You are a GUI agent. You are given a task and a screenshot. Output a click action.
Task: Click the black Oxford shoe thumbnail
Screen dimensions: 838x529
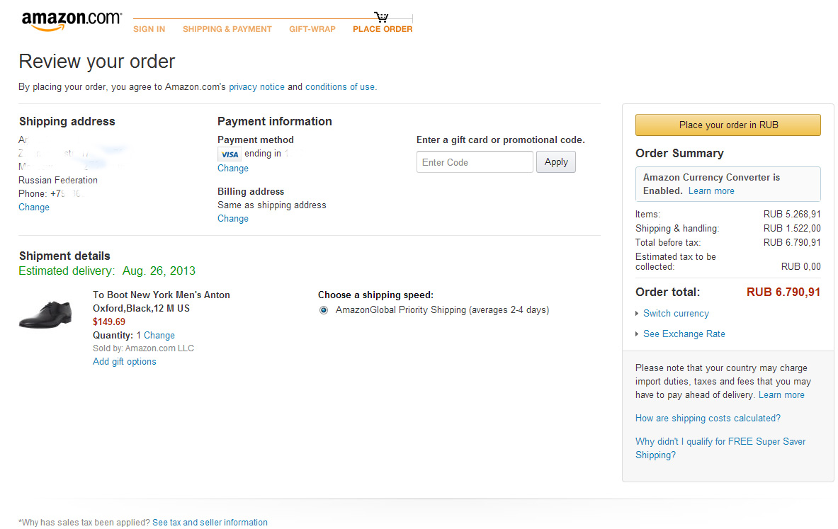coord(45,314)
